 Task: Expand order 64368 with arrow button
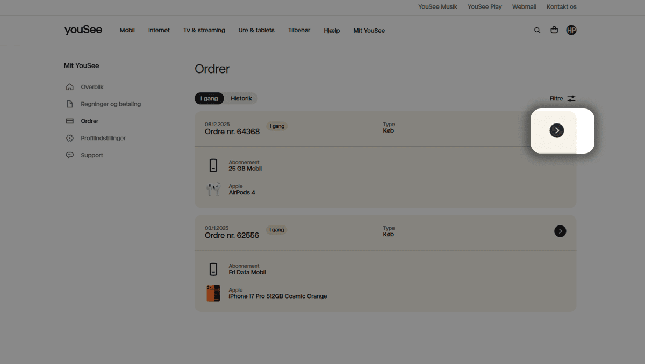pos(557,130)
